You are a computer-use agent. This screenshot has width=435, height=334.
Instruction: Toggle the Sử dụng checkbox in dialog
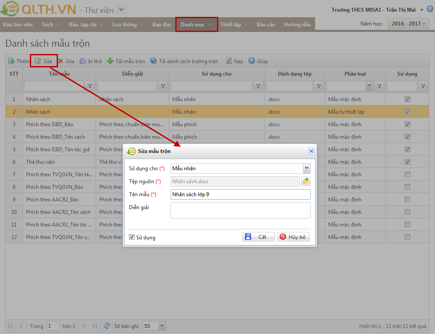pos(132,237)
